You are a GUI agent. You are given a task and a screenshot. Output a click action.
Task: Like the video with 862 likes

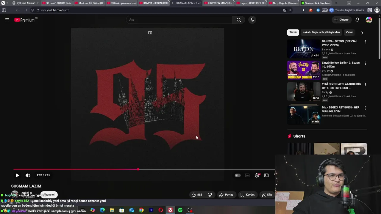(197, 195)
